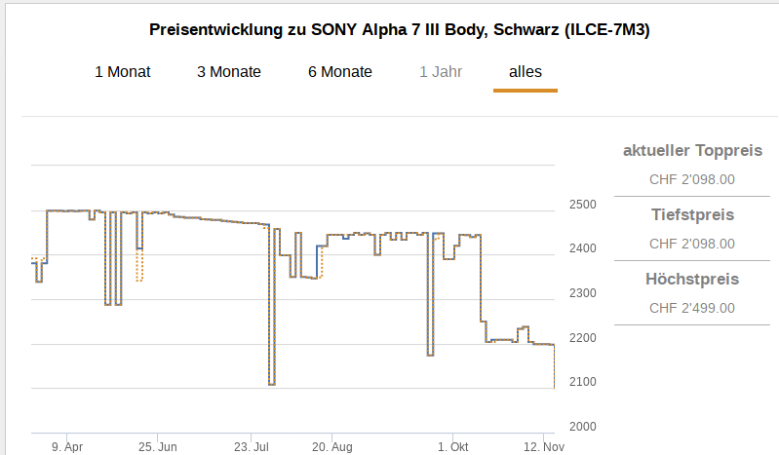Click the price below aktueller Toppreis
The height and width of the screenshot is (455, 779).
coord(692,179)
